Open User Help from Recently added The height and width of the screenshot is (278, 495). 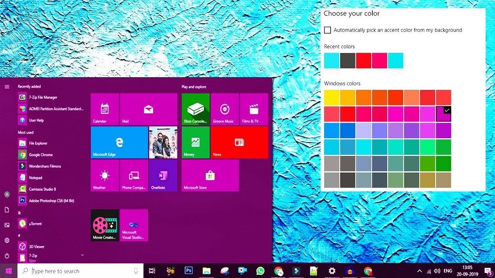51,120
